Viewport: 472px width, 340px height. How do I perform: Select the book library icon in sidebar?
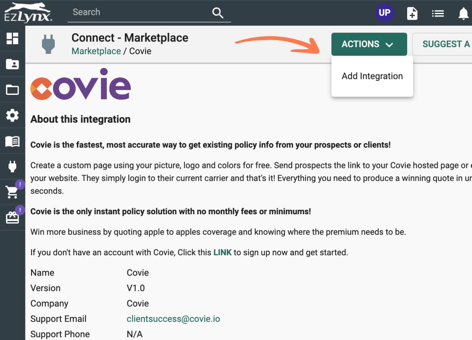click(x=12, y=141)
